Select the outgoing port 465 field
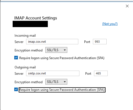Image resolution: width=133 pixels, height=110 pixels. [101, 73]
